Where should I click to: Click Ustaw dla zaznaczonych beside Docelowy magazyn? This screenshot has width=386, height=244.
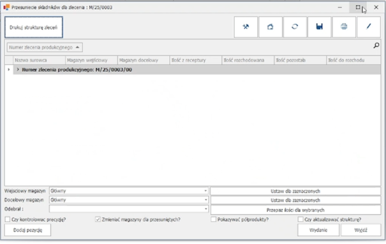(x=295, y=200)
